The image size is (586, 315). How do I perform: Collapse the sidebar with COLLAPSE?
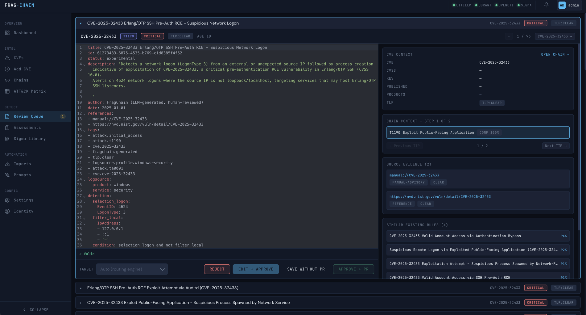[x=35, y=310]
